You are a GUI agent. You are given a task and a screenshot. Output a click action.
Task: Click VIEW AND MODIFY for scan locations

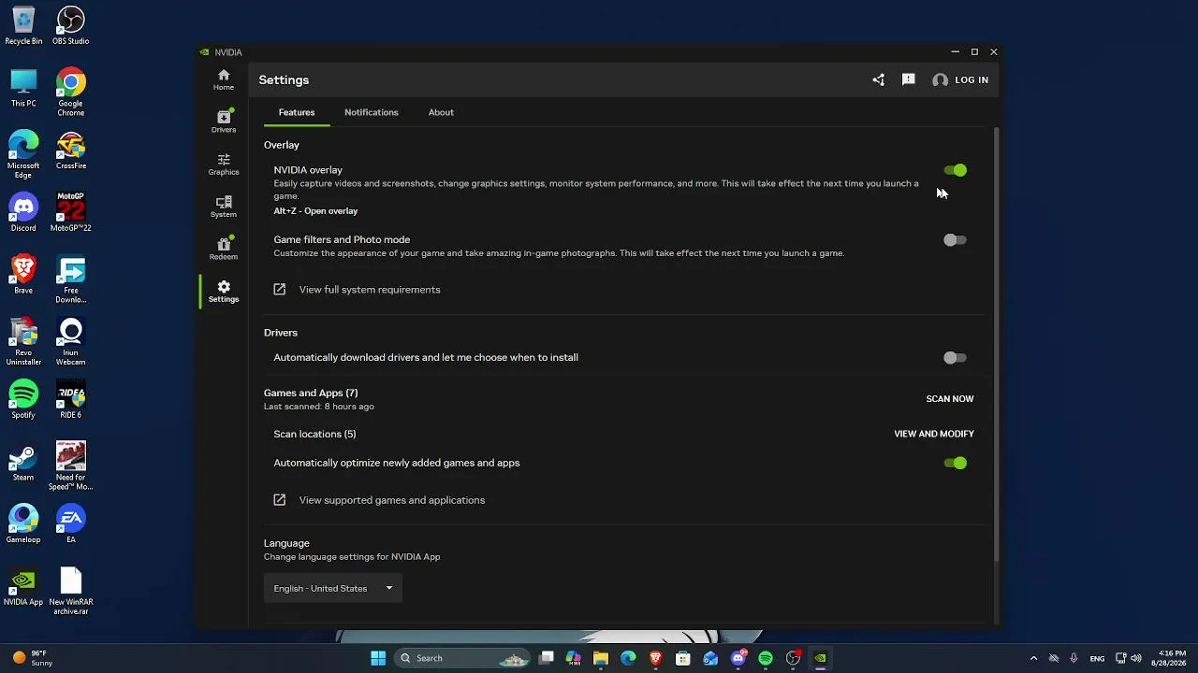click(934, 434)
